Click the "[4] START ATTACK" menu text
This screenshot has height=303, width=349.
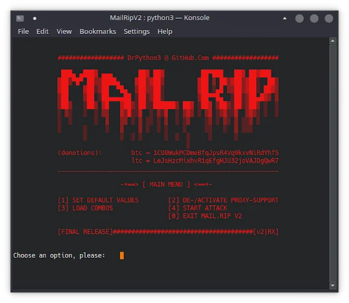coord(197,208)
